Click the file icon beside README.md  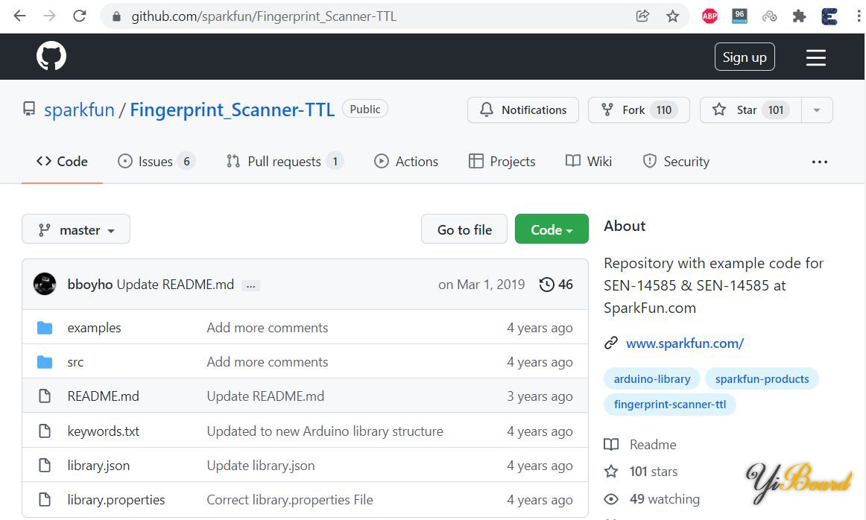point(45,396)
